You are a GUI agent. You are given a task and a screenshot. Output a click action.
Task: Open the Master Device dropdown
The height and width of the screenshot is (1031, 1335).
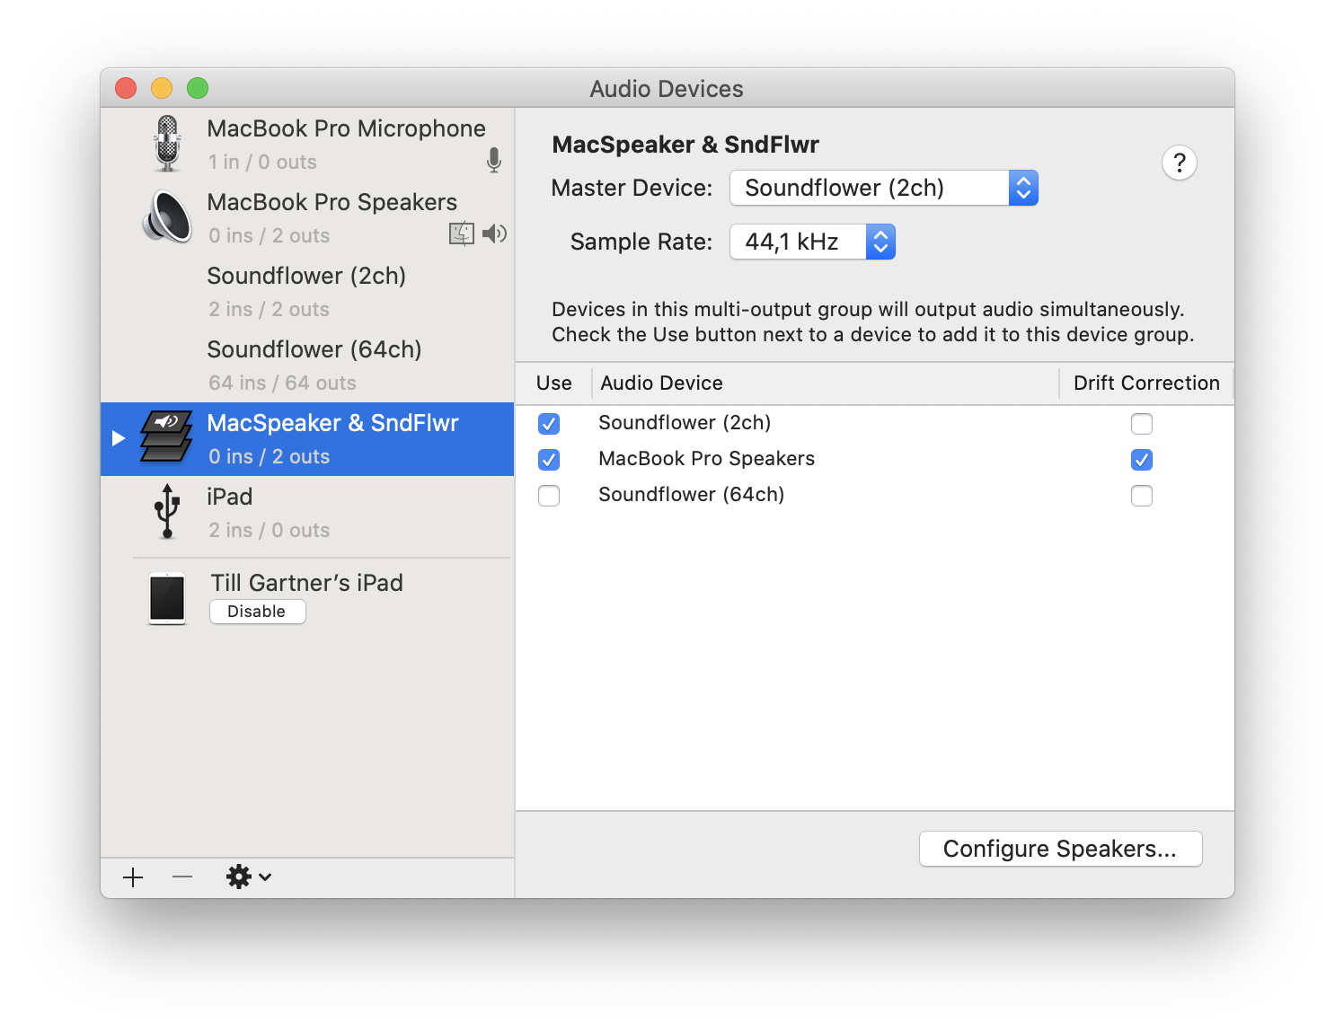click(884, 189)
